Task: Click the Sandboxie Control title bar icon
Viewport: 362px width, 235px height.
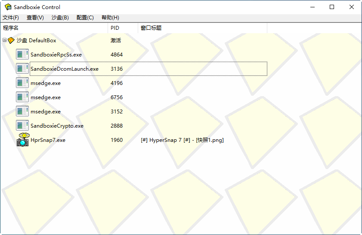Action: (x=8, y=7)
